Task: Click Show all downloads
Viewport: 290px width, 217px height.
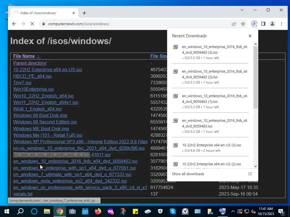Action: 188,174
